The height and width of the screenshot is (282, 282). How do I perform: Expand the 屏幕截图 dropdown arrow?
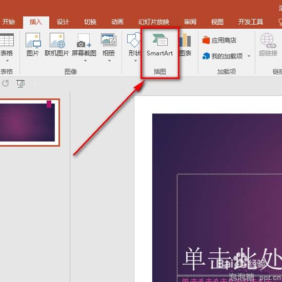click(85, 61)
